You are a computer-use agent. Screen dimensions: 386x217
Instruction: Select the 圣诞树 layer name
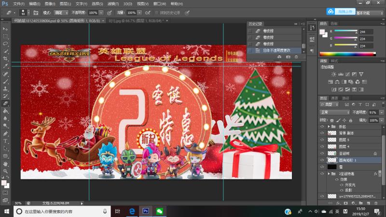click(344, 153)
